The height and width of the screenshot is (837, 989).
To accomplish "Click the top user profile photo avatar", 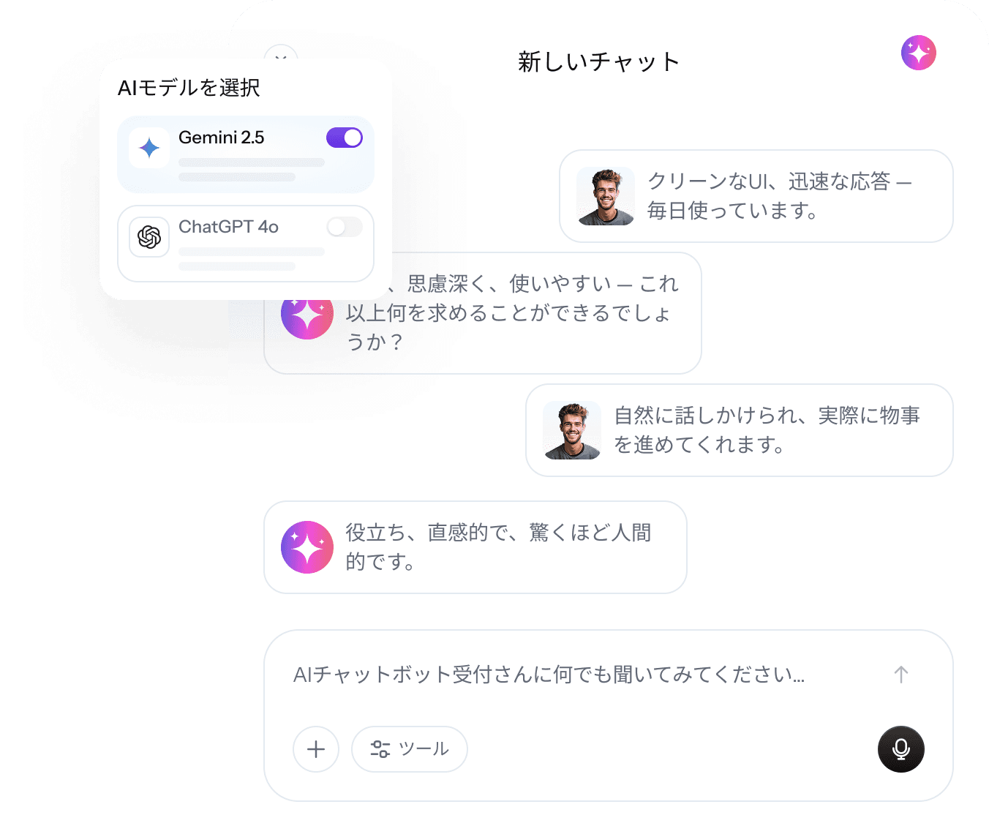I will click(605, 195).
